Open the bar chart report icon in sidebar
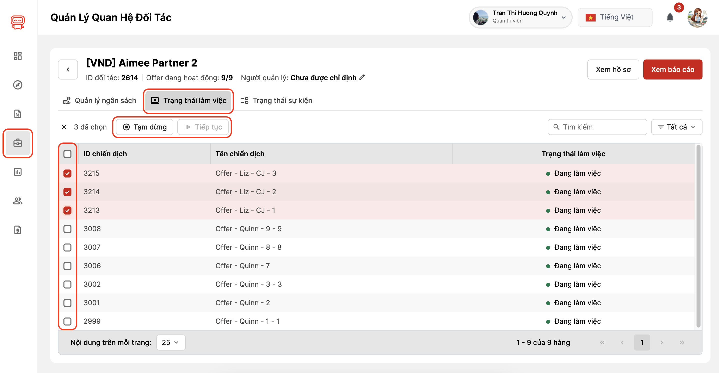 point(17,172)
